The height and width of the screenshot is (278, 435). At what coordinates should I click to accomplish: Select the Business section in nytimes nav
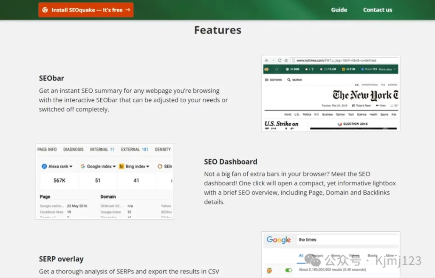pos(328,114)
